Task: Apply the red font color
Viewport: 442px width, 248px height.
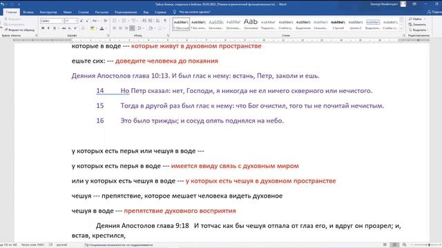Action: (x=102, y=28)
